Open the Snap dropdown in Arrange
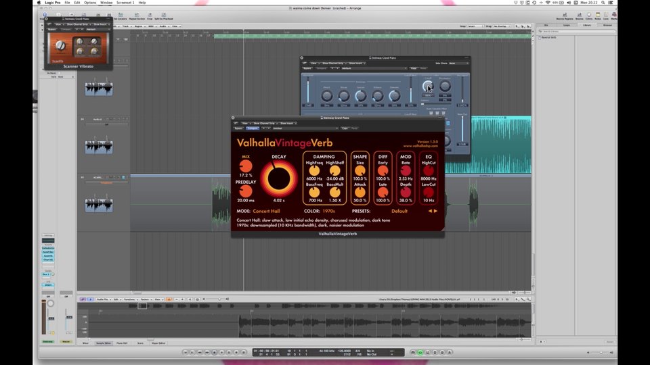Screen dimensions: 650x365 coord(475,26)
